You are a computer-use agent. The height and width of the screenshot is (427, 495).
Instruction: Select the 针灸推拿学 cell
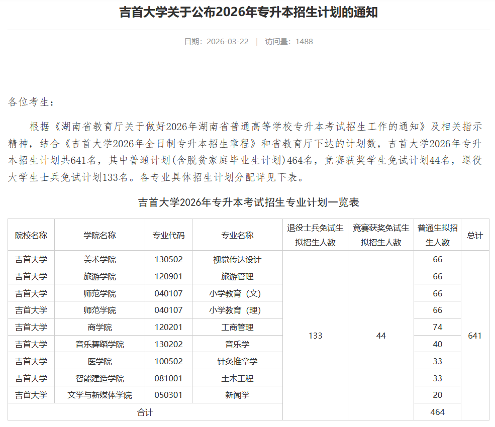coord(237,361)
